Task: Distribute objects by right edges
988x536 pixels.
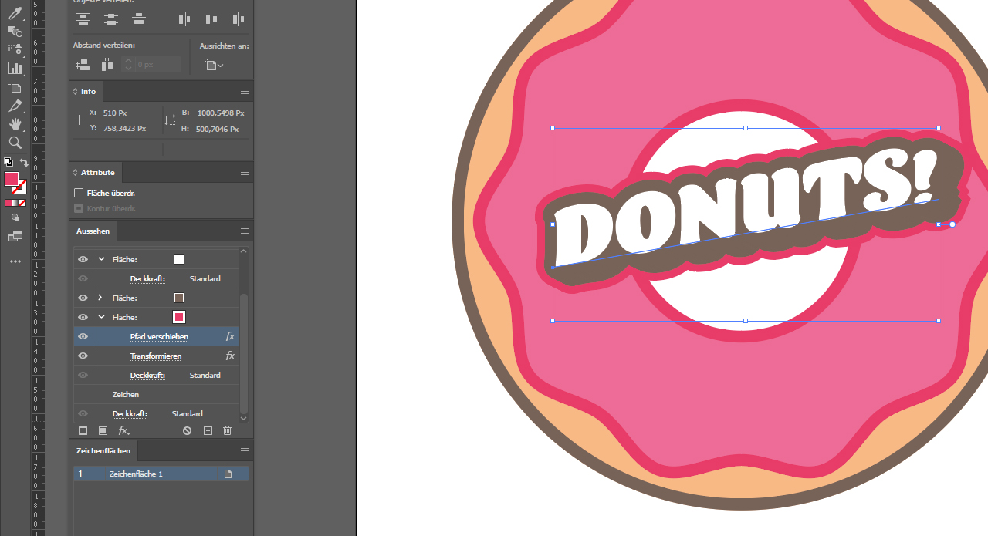Action: 239,19
